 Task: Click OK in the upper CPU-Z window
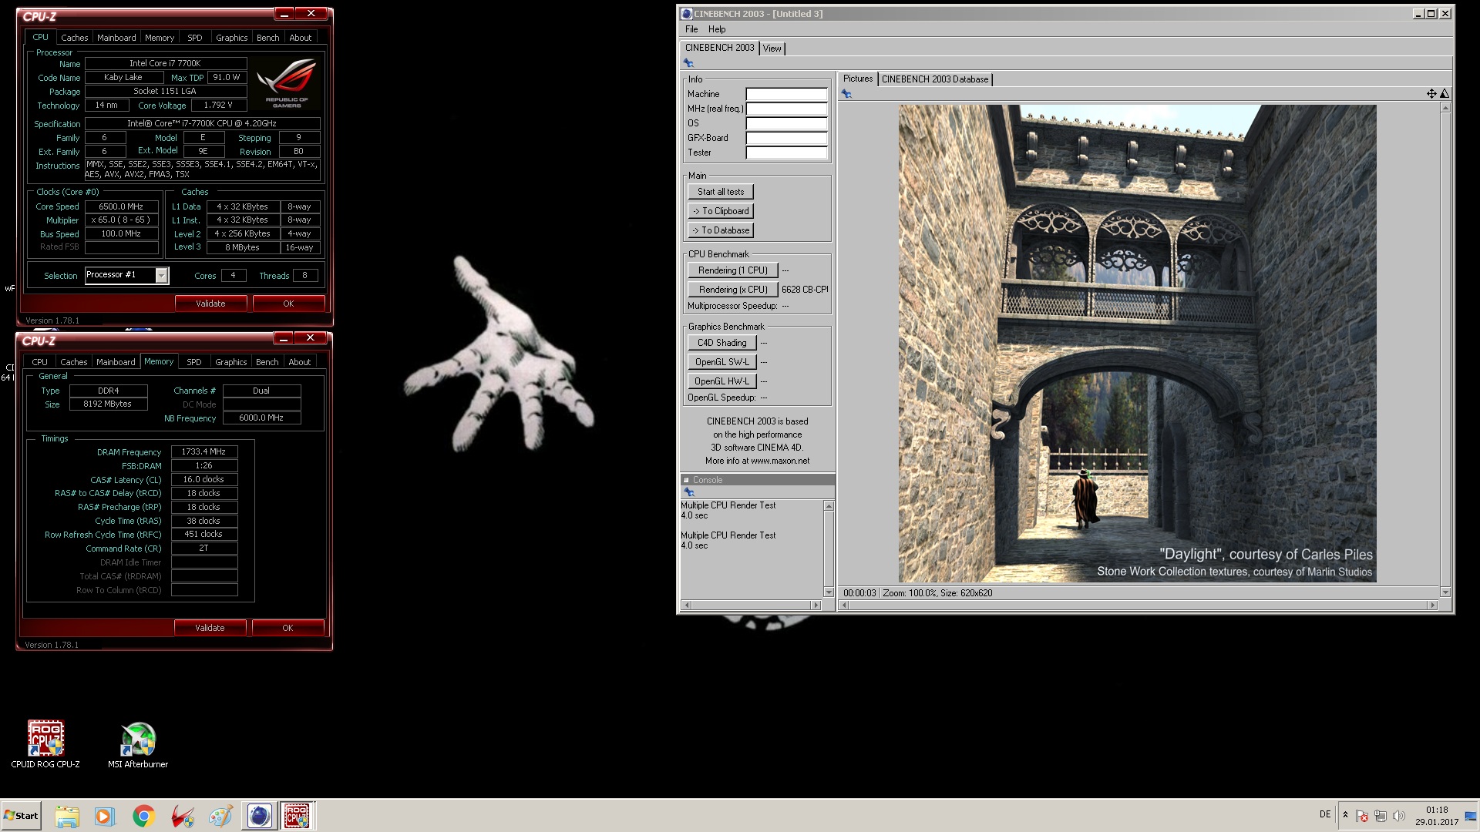pos(288,304)
